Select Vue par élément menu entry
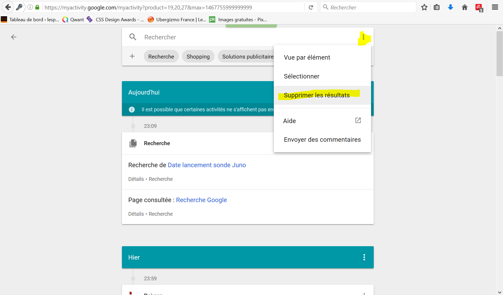Screen dimensions: 503x295 pyautogui.click(x=307, y=57)
